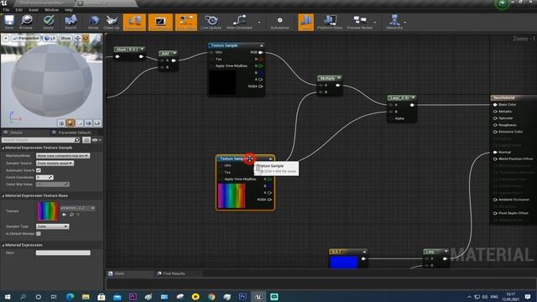537x302 pixels.
Task: Open the Edit menu
Action: click(x=19, y=10)
